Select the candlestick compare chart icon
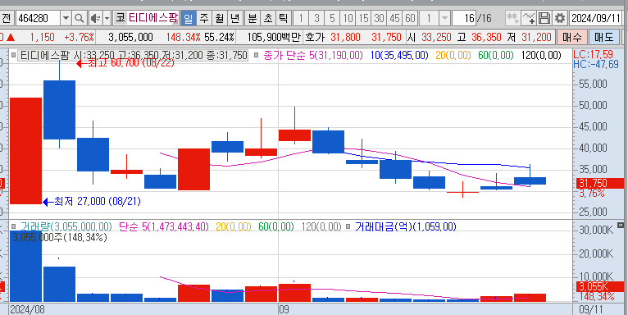 click(512, 18)
